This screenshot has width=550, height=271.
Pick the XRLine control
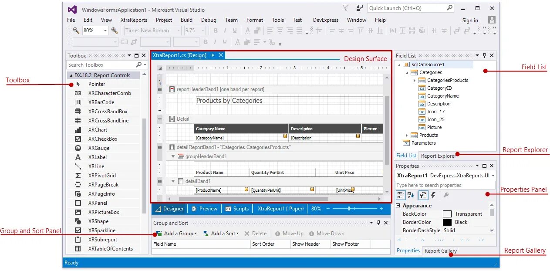coord(104,166)
